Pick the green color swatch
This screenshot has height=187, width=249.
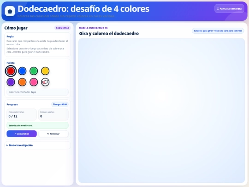pyautogui.click(x=34, y=71)
